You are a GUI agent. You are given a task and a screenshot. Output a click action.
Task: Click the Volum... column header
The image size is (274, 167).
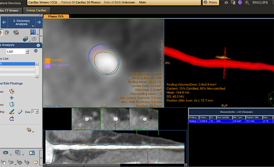point(204,117)
